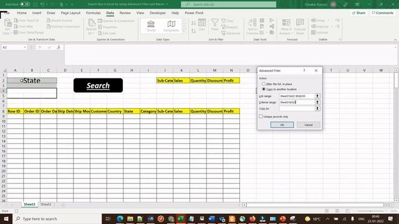Open the File tab

(6, 12)
